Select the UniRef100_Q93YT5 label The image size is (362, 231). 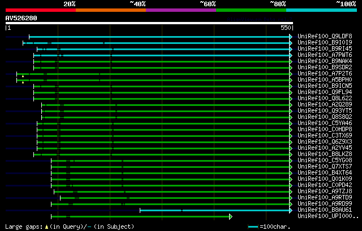tap(325, 111)
